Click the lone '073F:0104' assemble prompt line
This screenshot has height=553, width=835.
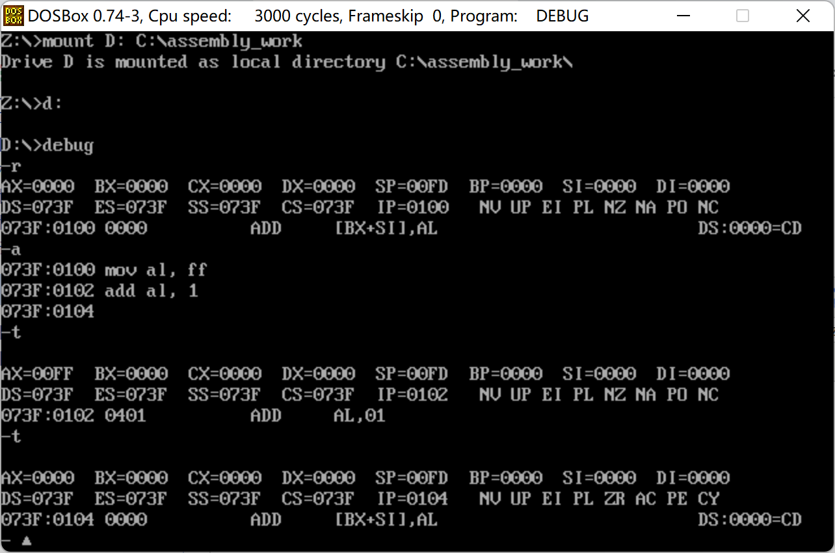click(x=47, y=312)
